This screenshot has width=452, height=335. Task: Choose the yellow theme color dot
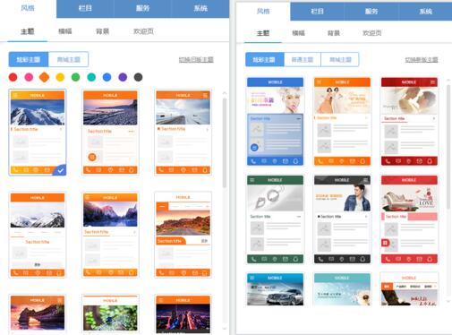(x=60, y=77)
